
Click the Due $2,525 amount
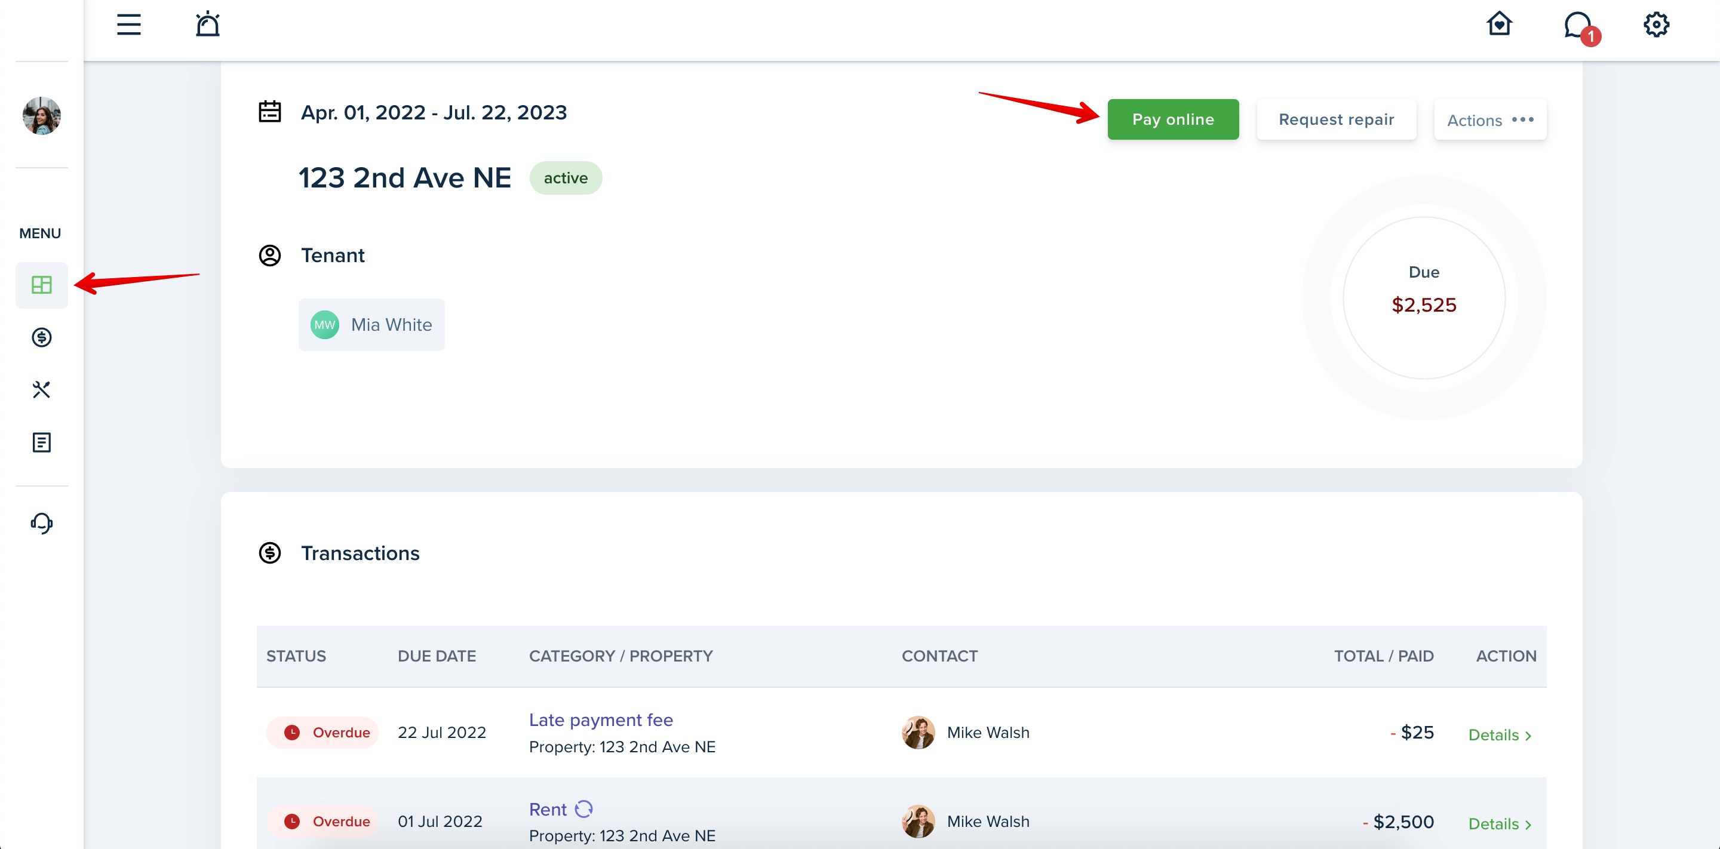point(1424,305)
